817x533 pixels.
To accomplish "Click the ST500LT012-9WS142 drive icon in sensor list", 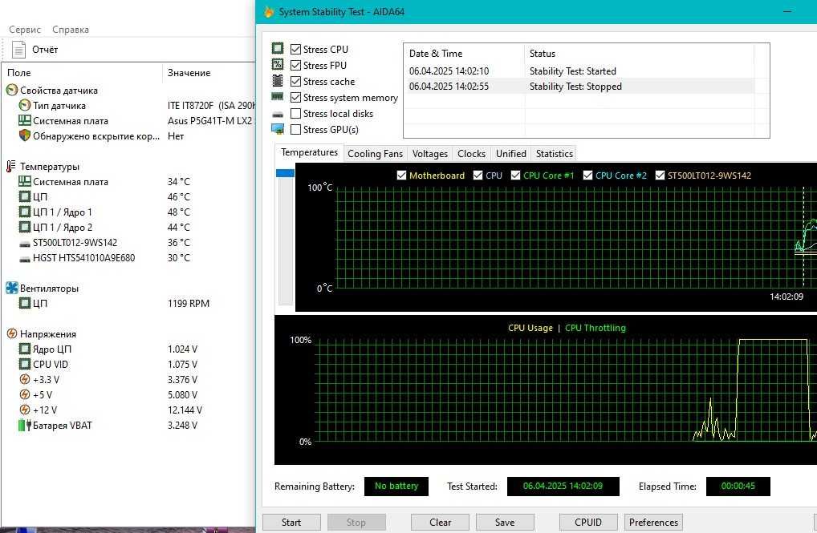I will click(x=25, y=243).
